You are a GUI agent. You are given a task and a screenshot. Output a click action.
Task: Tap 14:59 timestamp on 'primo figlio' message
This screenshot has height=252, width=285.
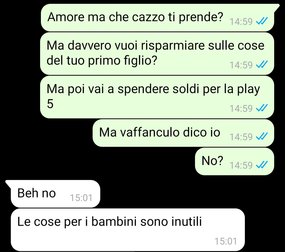pyautogui.click(x=241, y=65)
